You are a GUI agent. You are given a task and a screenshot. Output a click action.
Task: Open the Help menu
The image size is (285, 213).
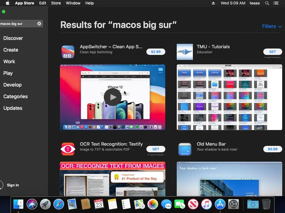pyautogui.click(x=89, y=3)
